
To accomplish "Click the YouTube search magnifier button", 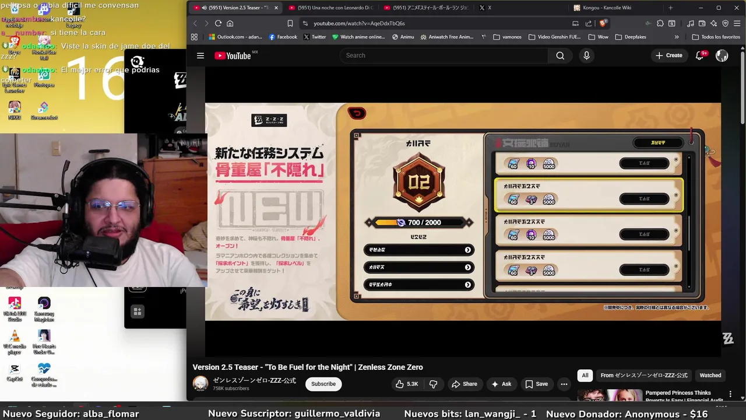I will pos(560,55).
